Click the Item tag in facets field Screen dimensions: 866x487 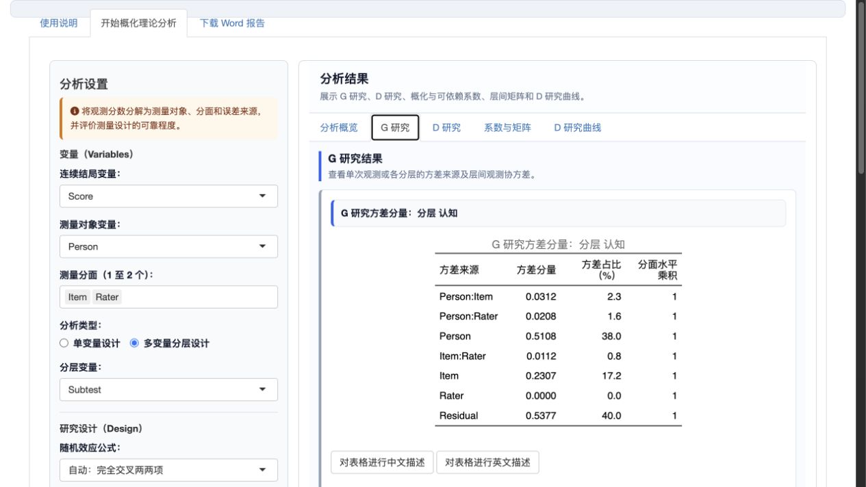(77, 297)
